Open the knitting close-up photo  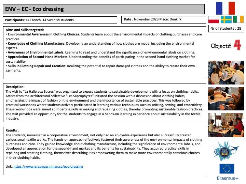(226, 99)
